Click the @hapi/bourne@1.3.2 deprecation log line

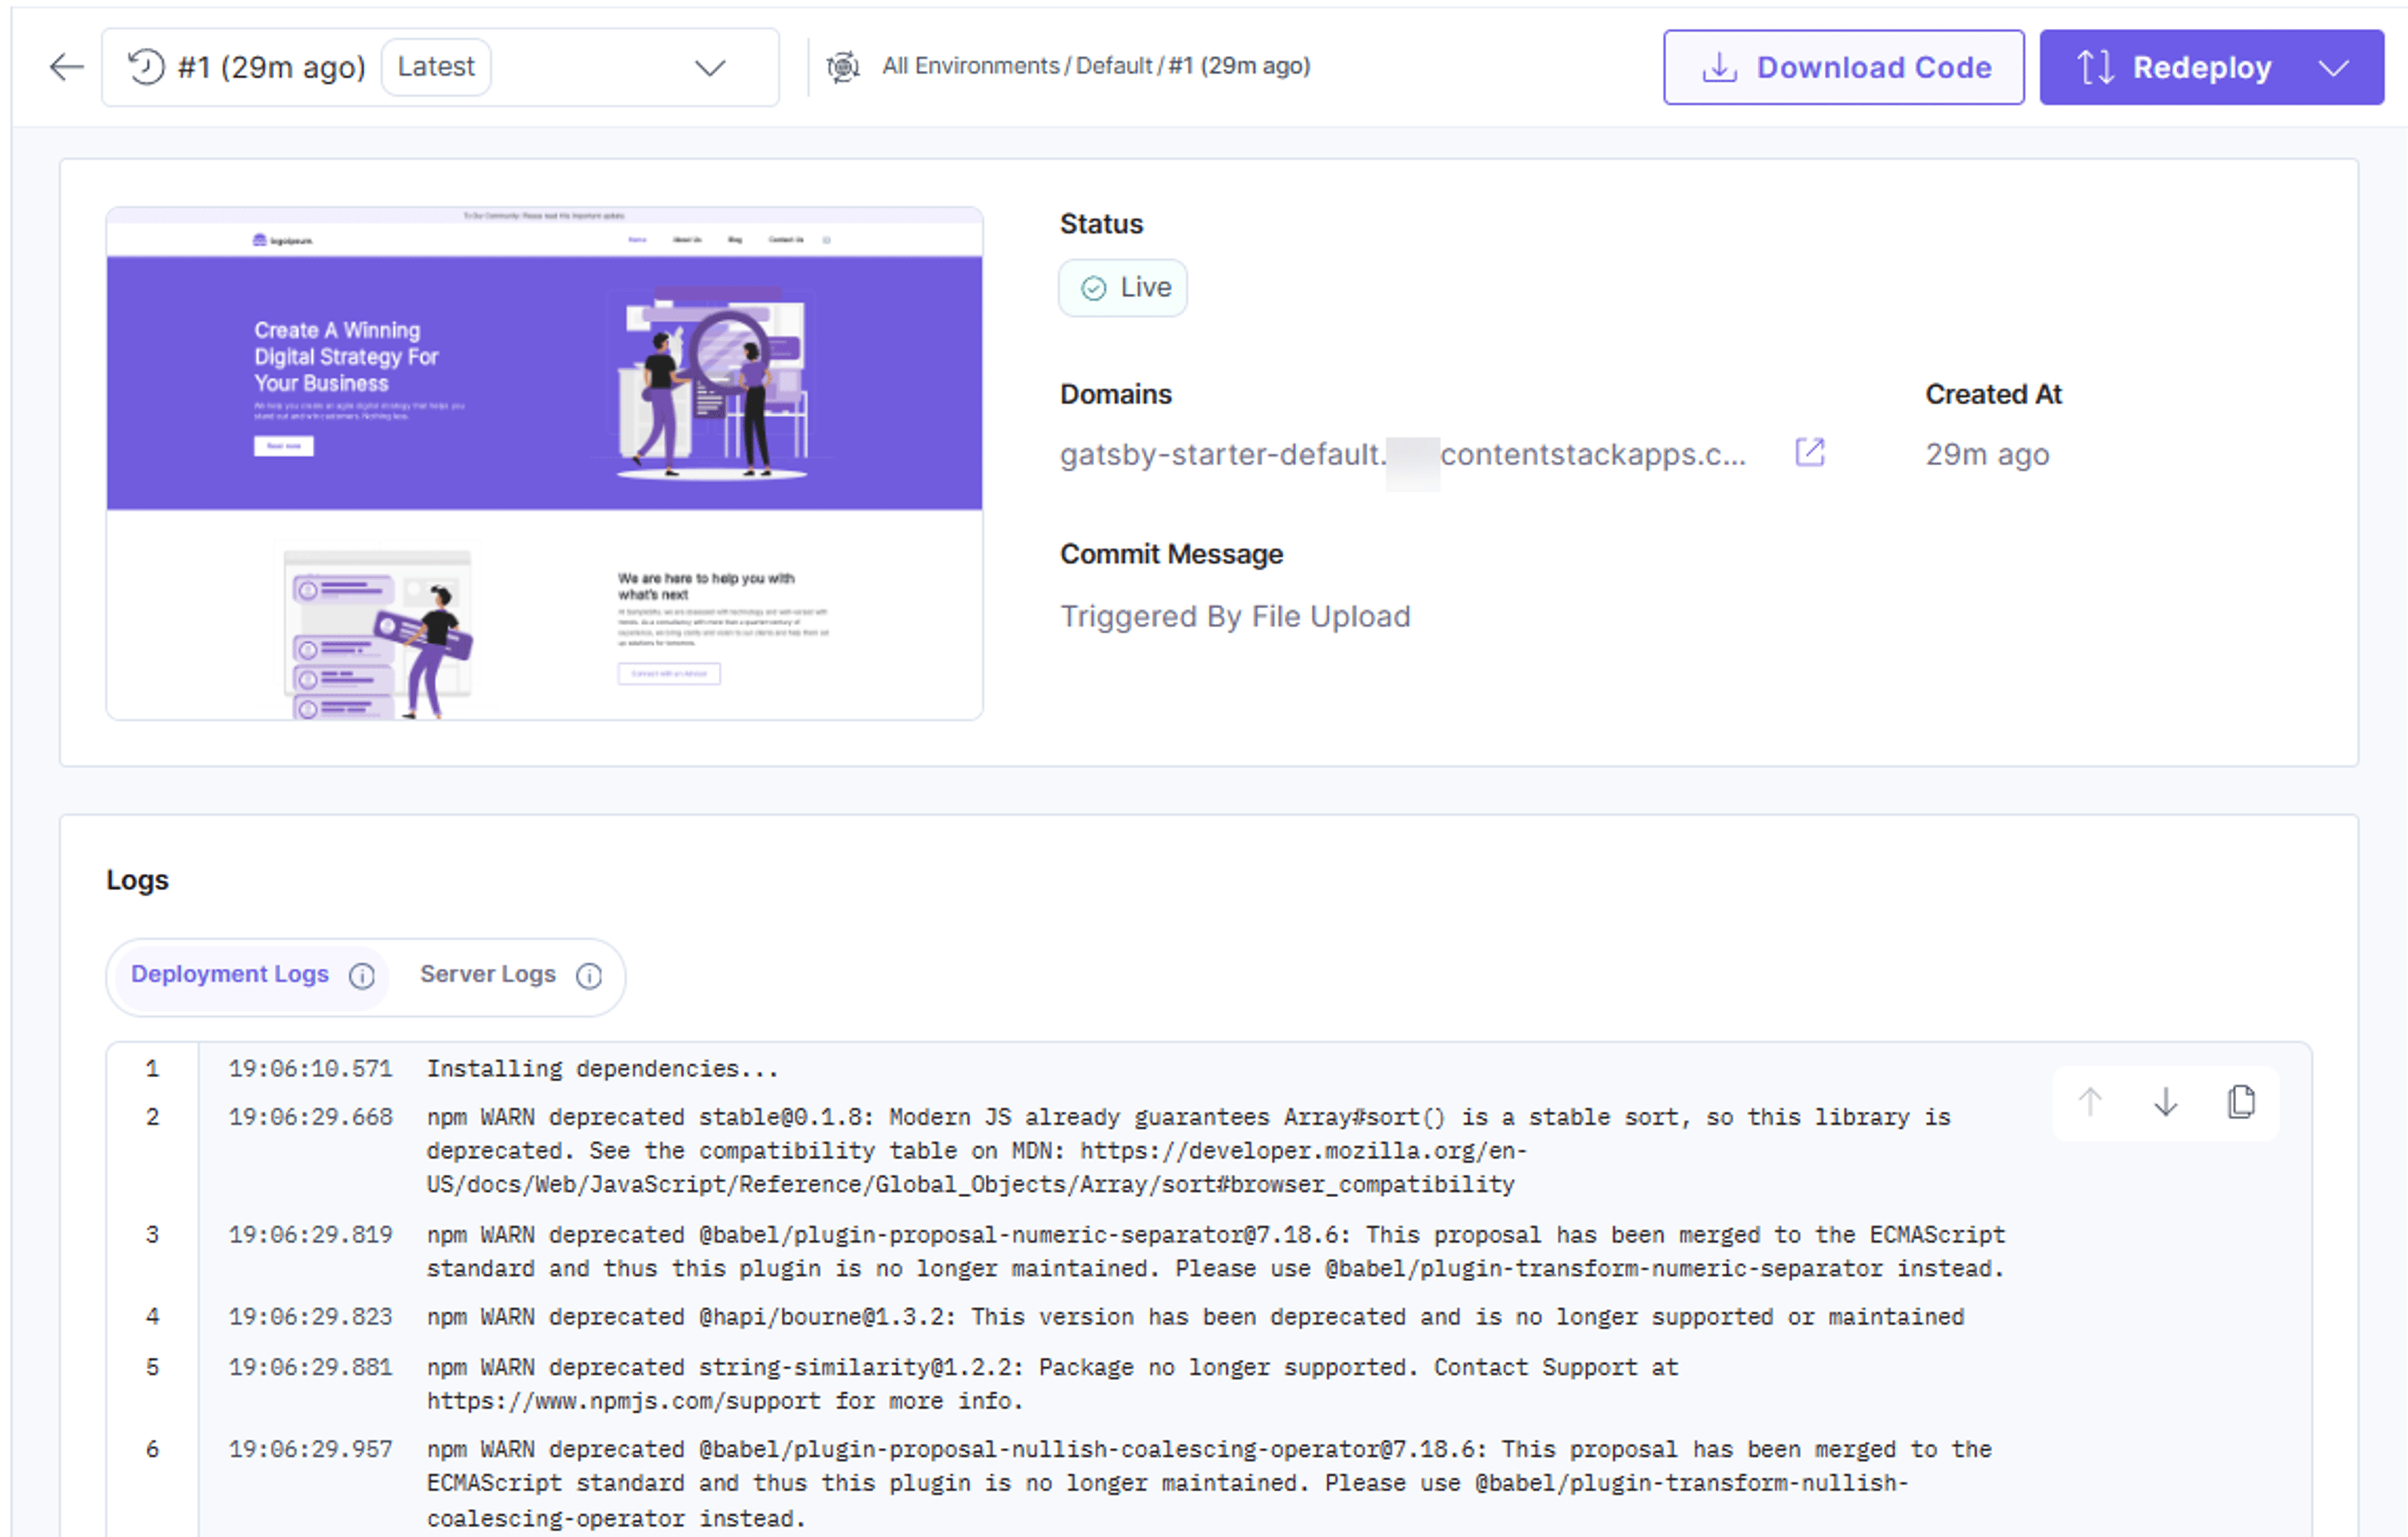(x=1196, y=1316)
